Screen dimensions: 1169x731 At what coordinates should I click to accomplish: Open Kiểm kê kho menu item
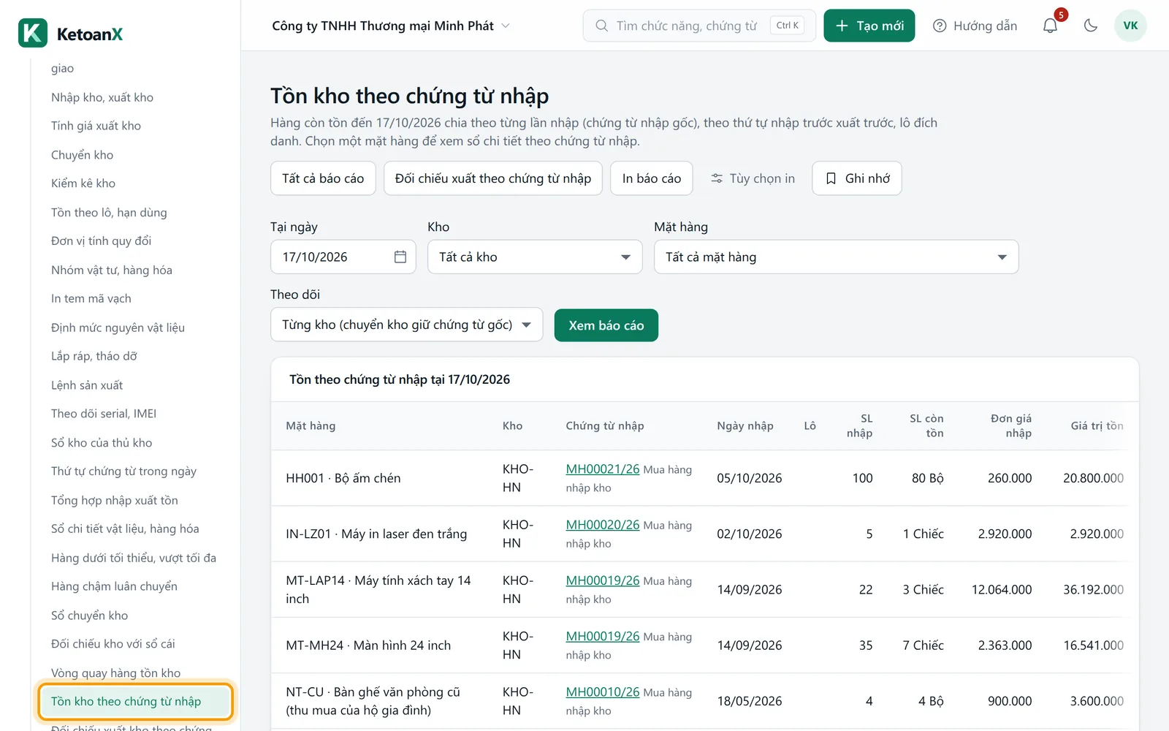point(83,183)
